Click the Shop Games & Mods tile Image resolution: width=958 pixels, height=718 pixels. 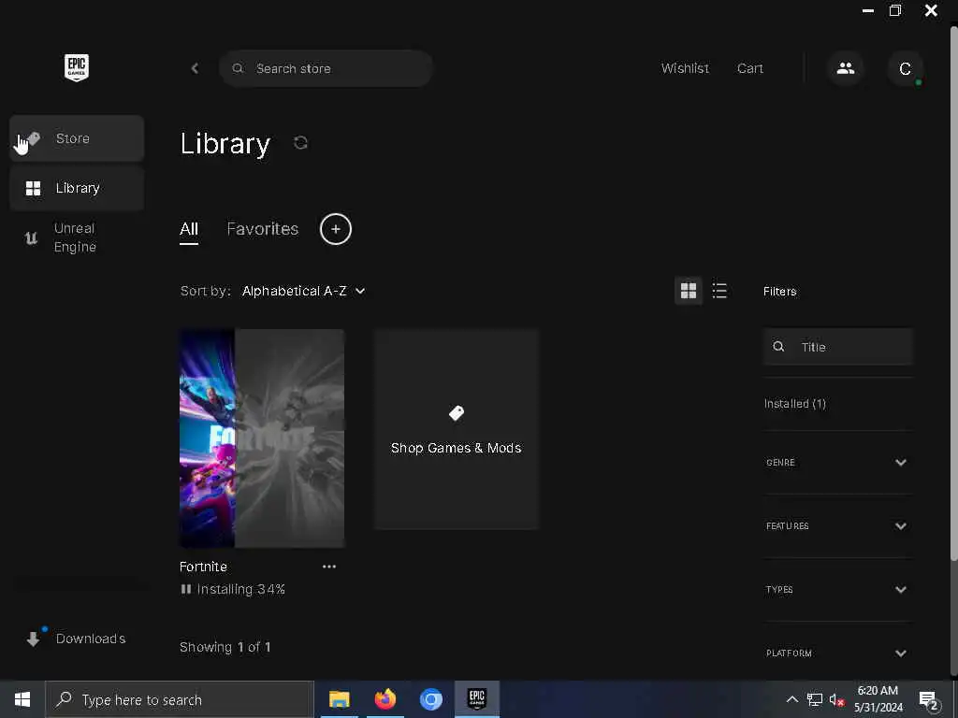(457, 429)
